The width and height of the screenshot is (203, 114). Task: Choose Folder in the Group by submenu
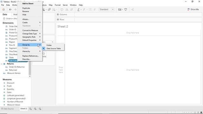[49, 45]
